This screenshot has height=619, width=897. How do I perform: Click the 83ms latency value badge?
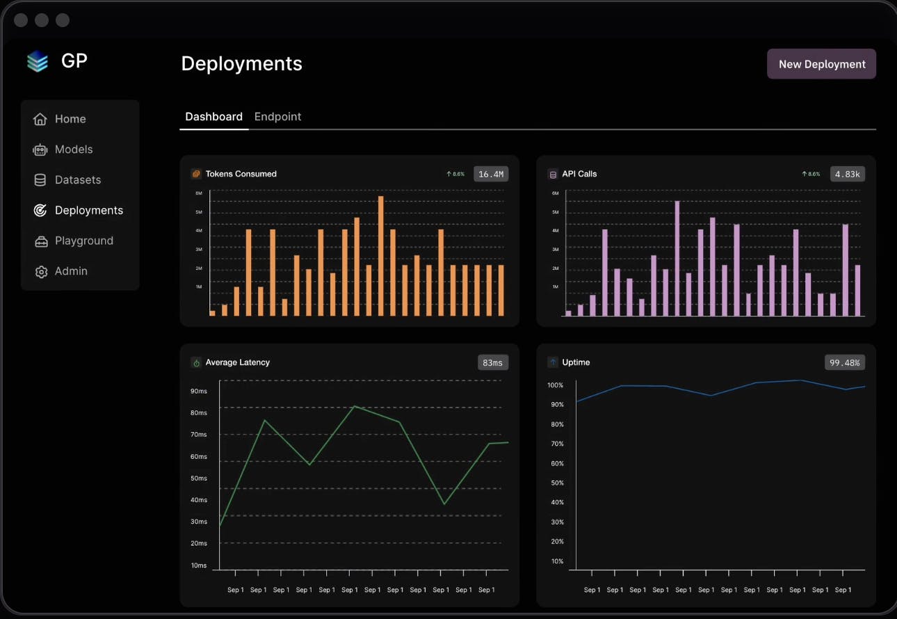click(x=492, y=362)
